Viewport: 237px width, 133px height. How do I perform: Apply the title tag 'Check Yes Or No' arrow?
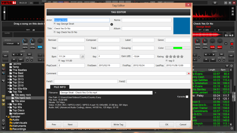pyautogui.click(x=55, y=32)
